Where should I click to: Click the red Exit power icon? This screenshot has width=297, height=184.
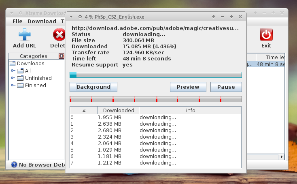tap(266, 34)
